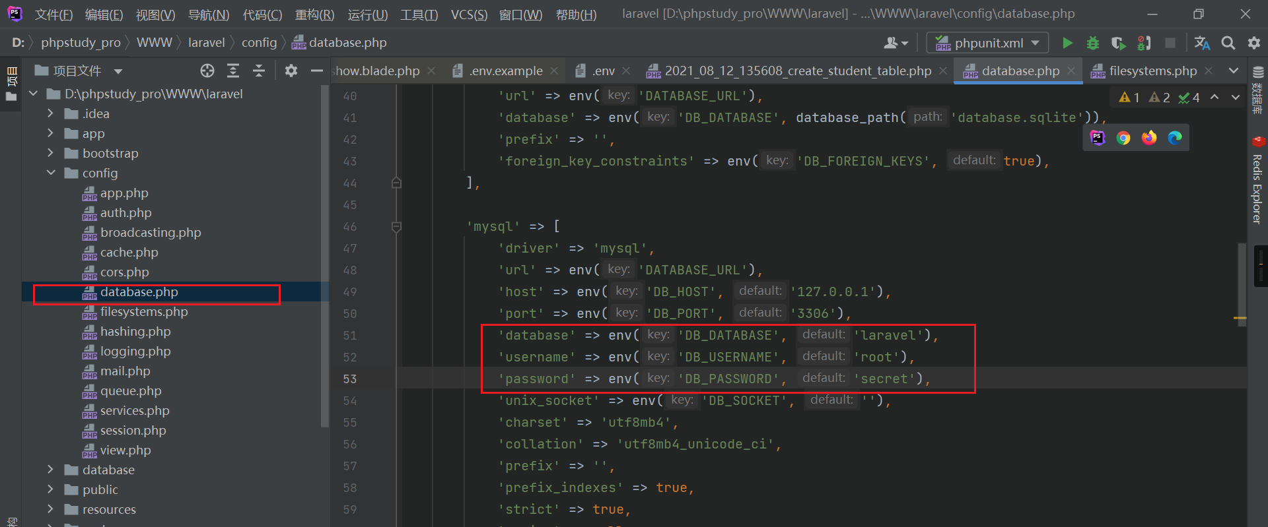Collapse all in project panel

259,71
